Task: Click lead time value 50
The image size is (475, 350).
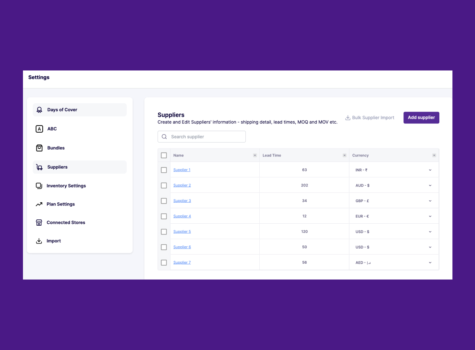Action: pyautogui.click(x=304, y=247)
